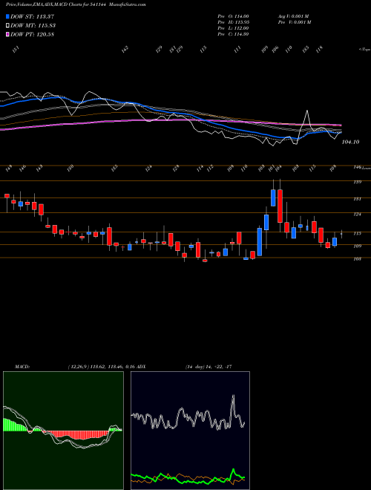This screenshot has width=371, height=490.
Task: Select the DOW PT: 120.58 label
Action: 32,34
